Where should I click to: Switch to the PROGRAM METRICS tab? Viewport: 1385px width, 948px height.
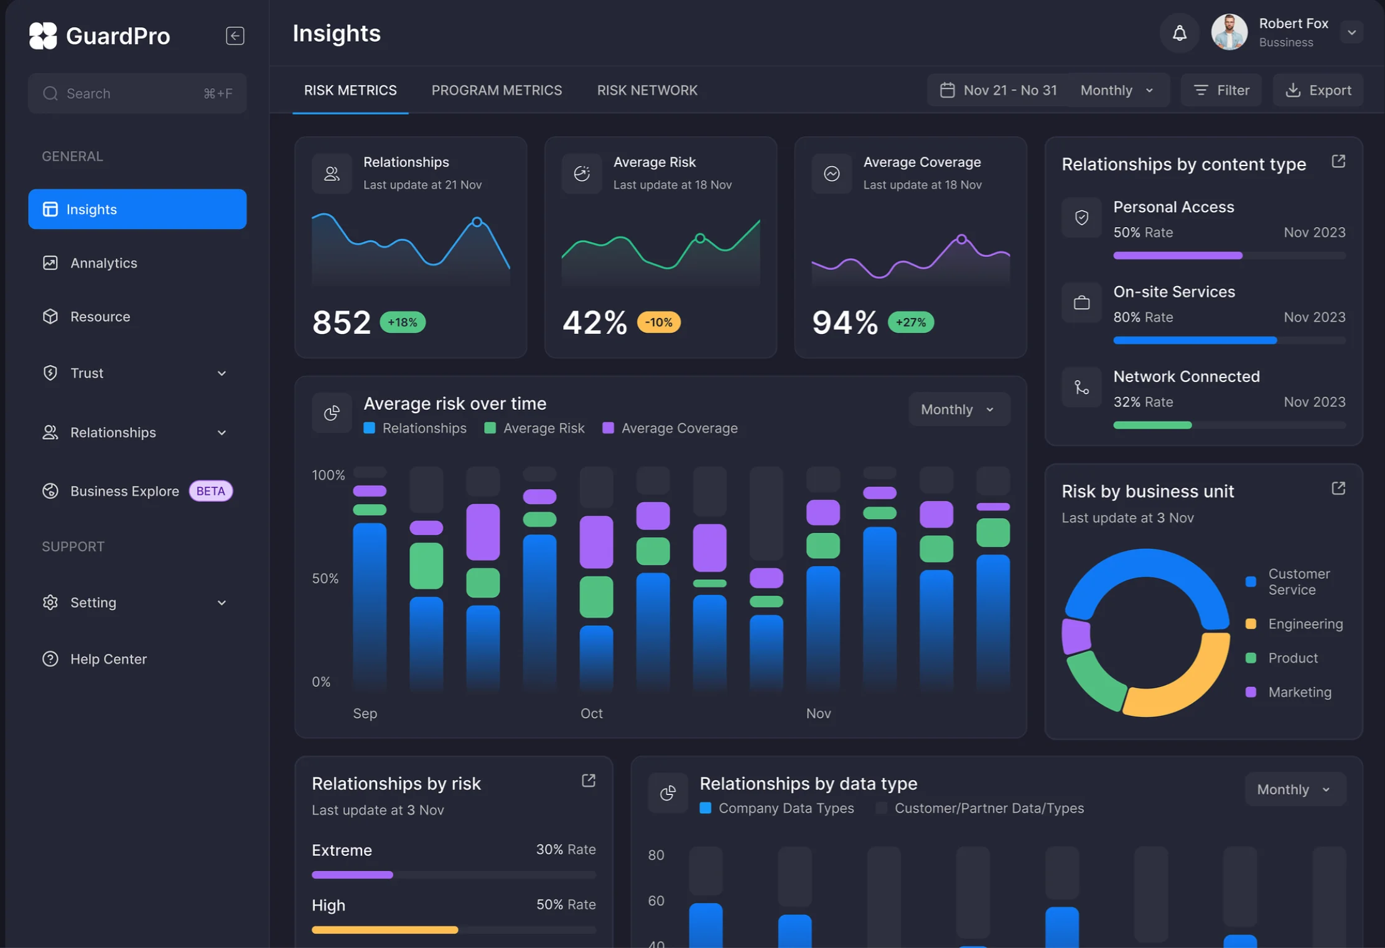click(x=497, y=90)
